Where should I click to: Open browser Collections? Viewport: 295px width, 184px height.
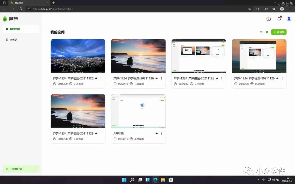[274, 9]
